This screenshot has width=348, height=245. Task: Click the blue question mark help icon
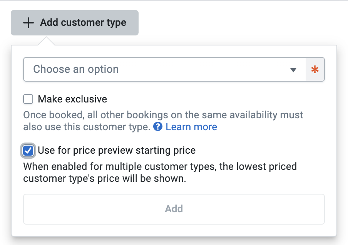click(x=157, y=127)
